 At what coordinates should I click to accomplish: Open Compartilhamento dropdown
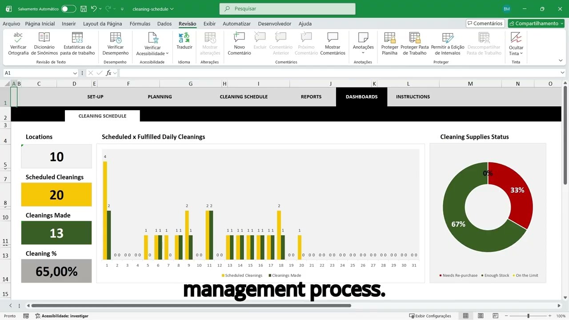coord(536,24)
